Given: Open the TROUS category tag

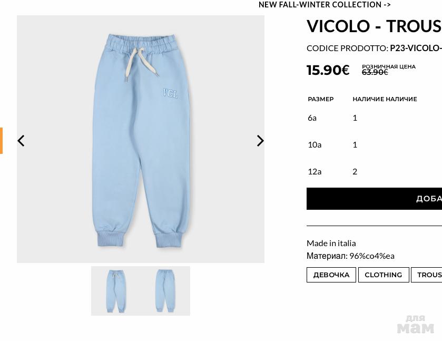Looking at the screenshot, I should (427, 275).
